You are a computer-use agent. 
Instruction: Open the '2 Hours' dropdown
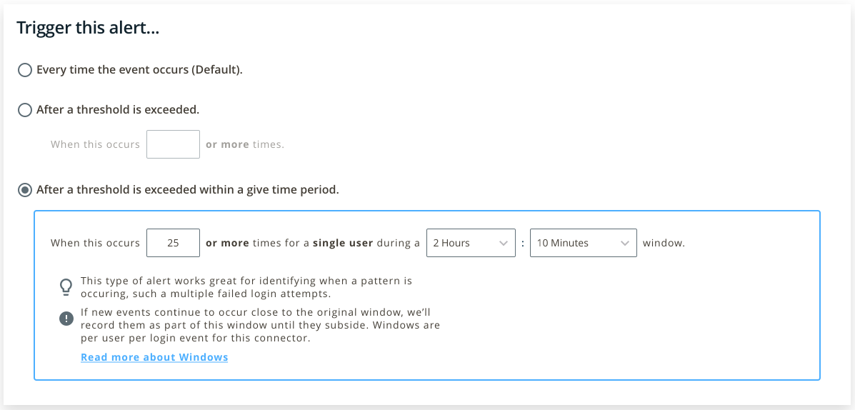[x=471, y=243]
